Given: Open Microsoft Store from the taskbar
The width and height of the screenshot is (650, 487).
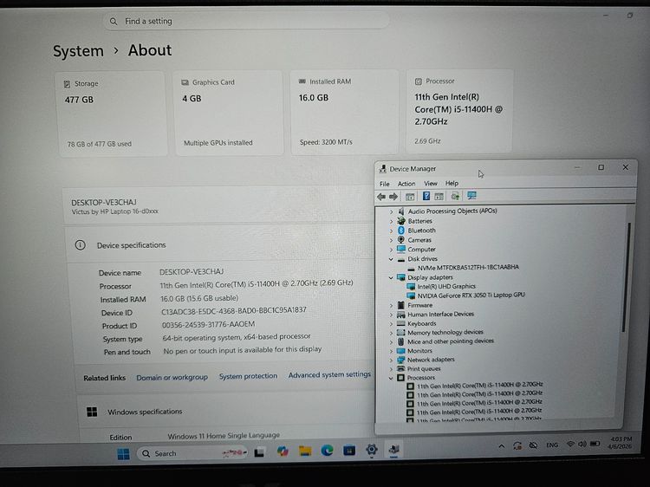Looking at the screenshot, I should coord(349,450).
